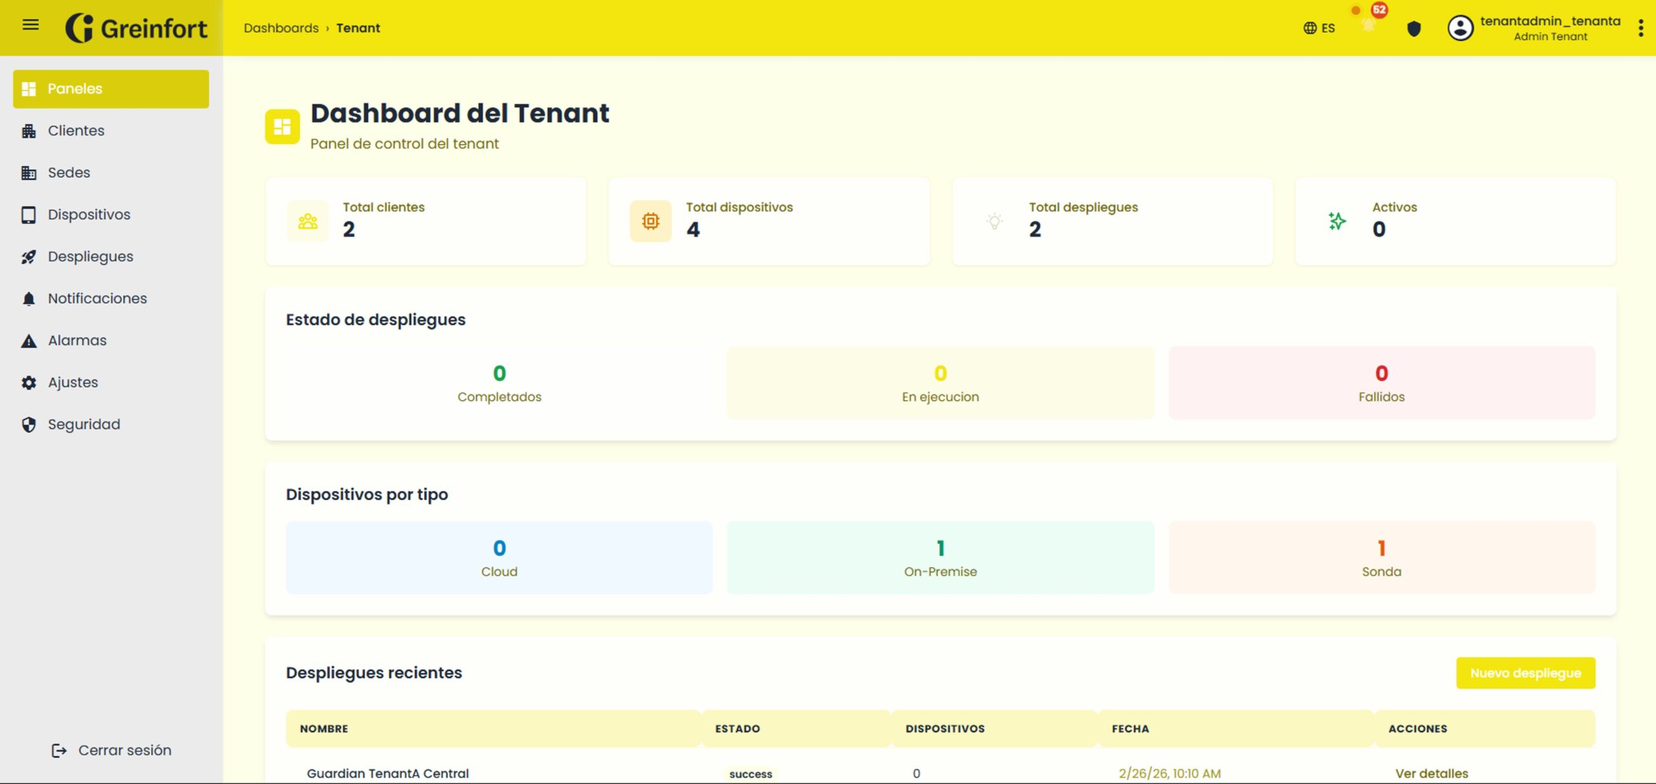Click the Tenant breadcrumb label
Screen dimensions: 1656x784
[x=358, y=28]
